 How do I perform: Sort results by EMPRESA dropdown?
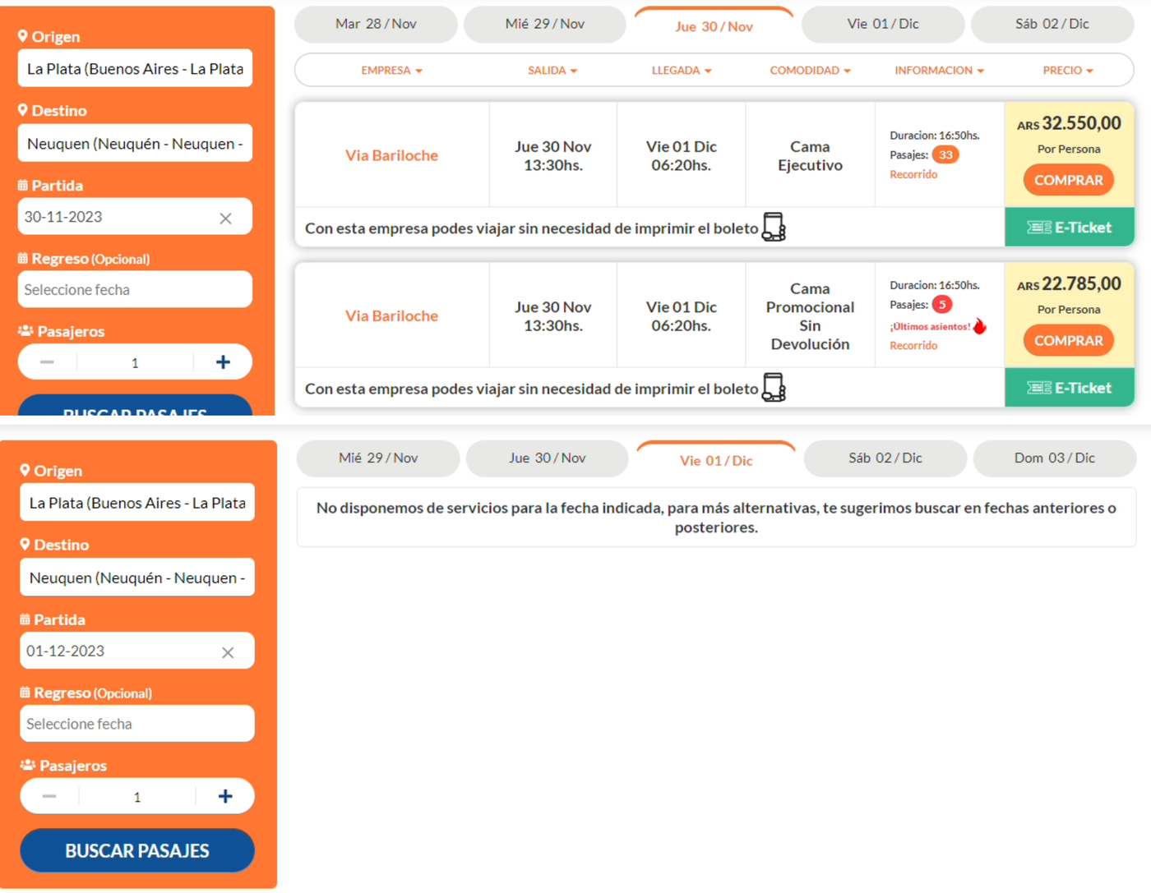(391, 71)
